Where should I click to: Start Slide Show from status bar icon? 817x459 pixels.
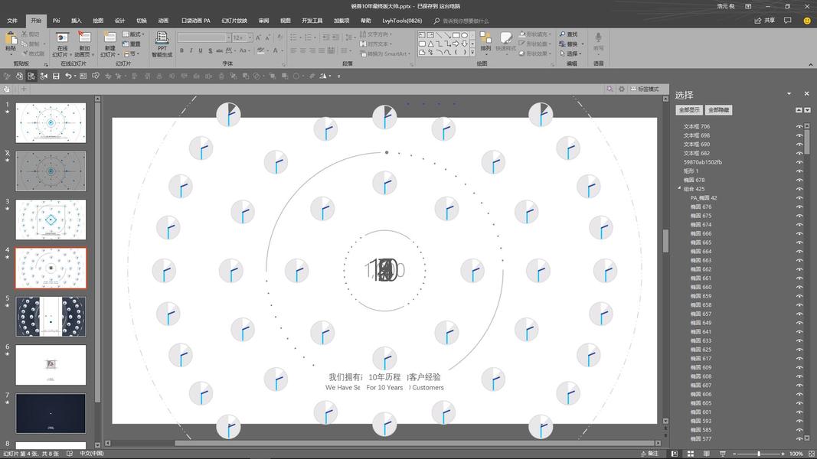[x=722, y=454]
